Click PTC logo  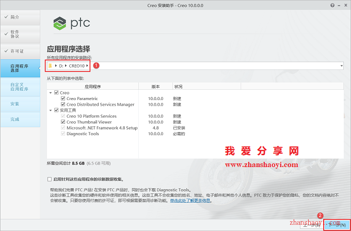click(72, 23)
